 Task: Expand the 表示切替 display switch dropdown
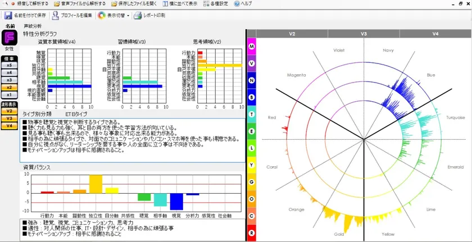(128, 15)
